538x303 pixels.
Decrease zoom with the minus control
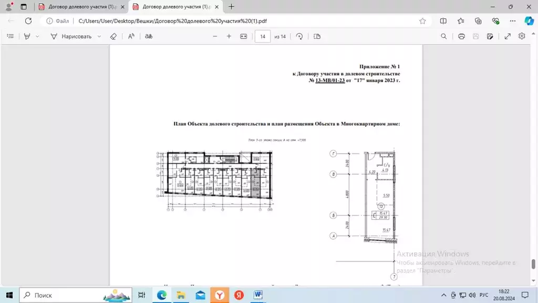214,36
